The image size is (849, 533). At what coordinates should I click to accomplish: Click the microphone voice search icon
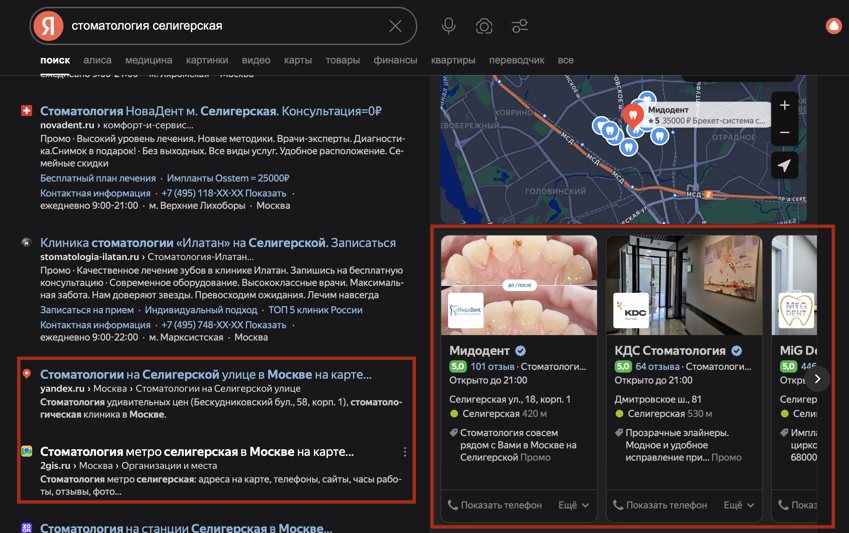[448, 26]
